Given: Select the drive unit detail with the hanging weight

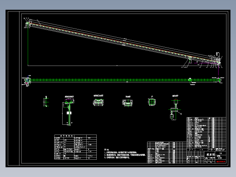Looking at the screenshot, I should point(175,108).
